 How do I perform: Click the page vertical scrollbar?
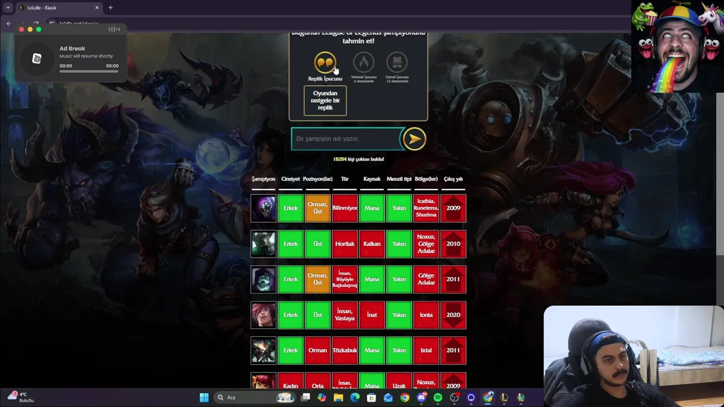point(719,172)
